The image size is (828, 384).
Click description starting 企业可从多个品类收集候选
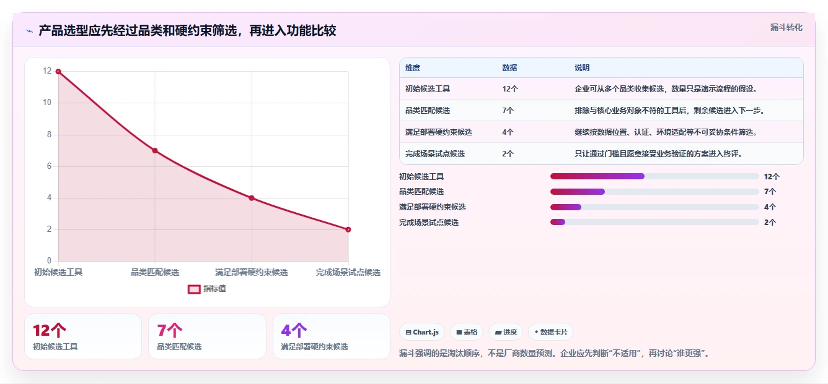pyautogui.click(x=666, y=89)
